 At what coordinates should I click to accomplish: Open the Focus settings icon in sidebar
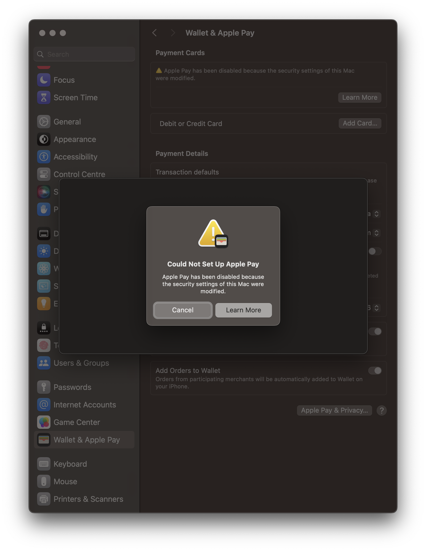(44, 80)
